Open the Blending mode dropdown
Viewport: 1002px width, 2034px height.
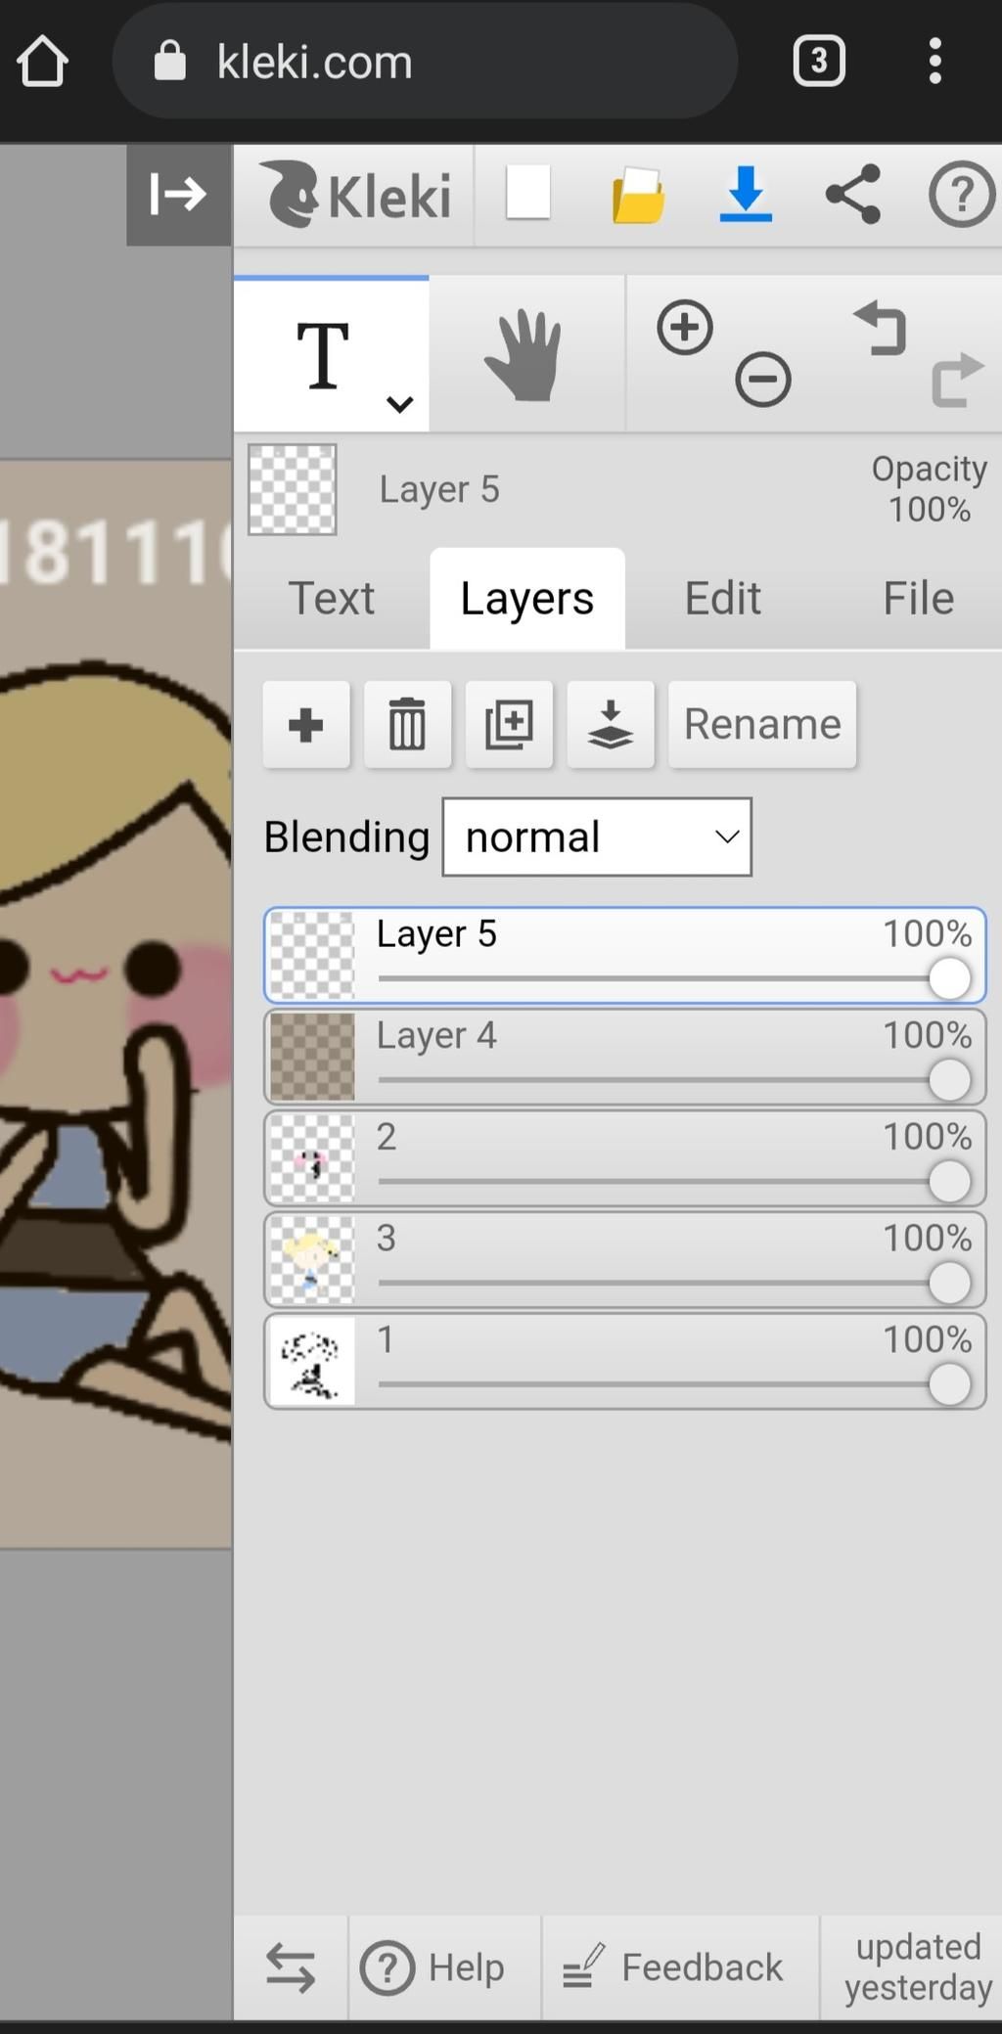tap(597, 837)
